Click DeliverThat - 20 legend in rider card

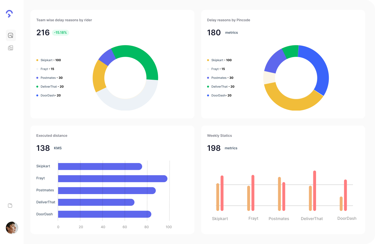tap(52, 87)
